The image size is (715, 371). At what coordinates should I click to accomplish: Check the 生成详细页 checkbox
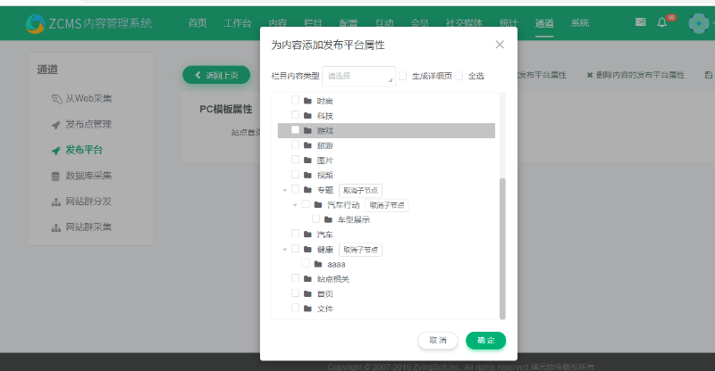pyautogui.click(x=403, y=76)
